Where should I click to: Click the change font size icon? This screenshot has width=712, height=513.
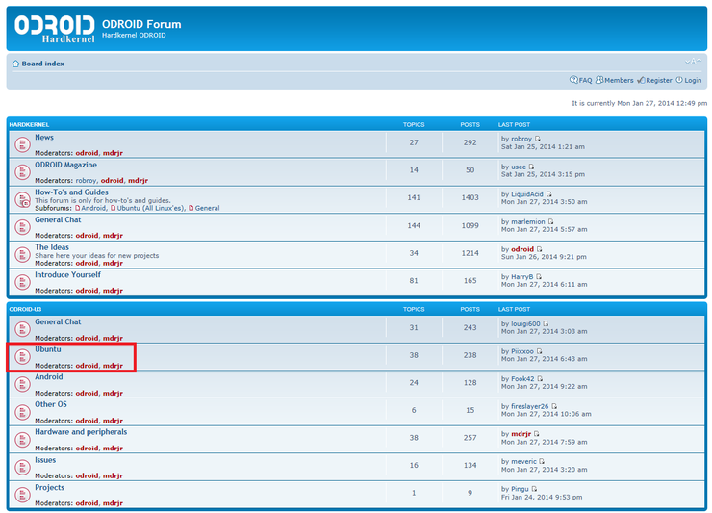pyautogui.click(x=693, y=62)
